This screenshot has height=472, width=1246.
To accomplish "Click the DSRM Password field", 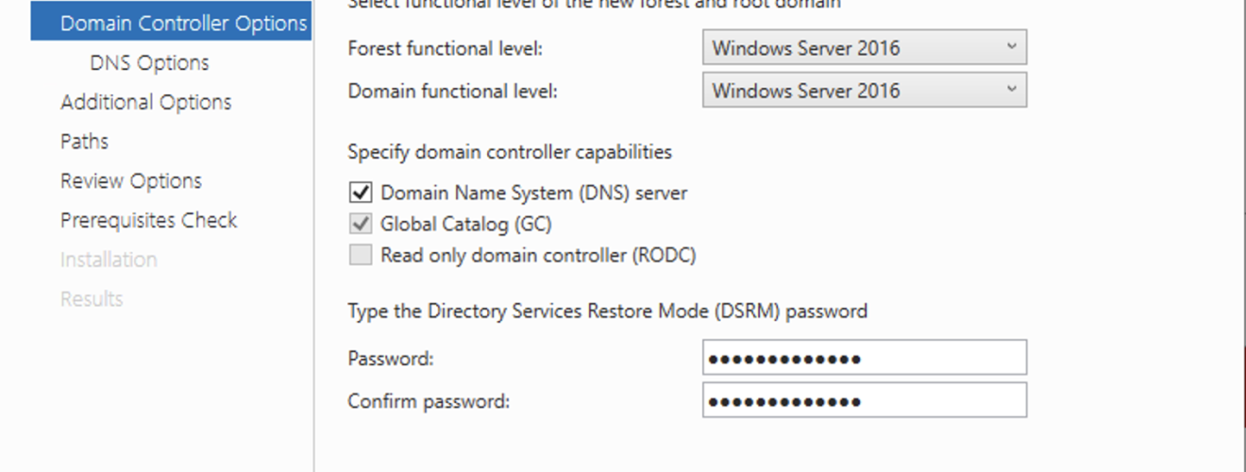I will pyautogui.click(x=864, y=359).
